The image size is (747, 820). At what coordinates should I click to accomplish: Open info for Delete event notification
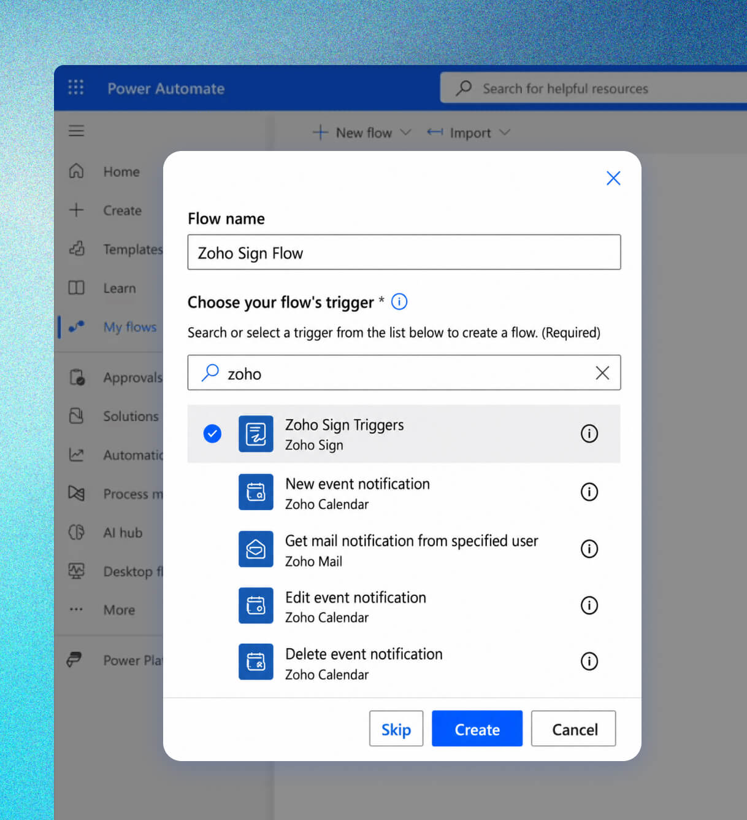(x=589, y=661)
